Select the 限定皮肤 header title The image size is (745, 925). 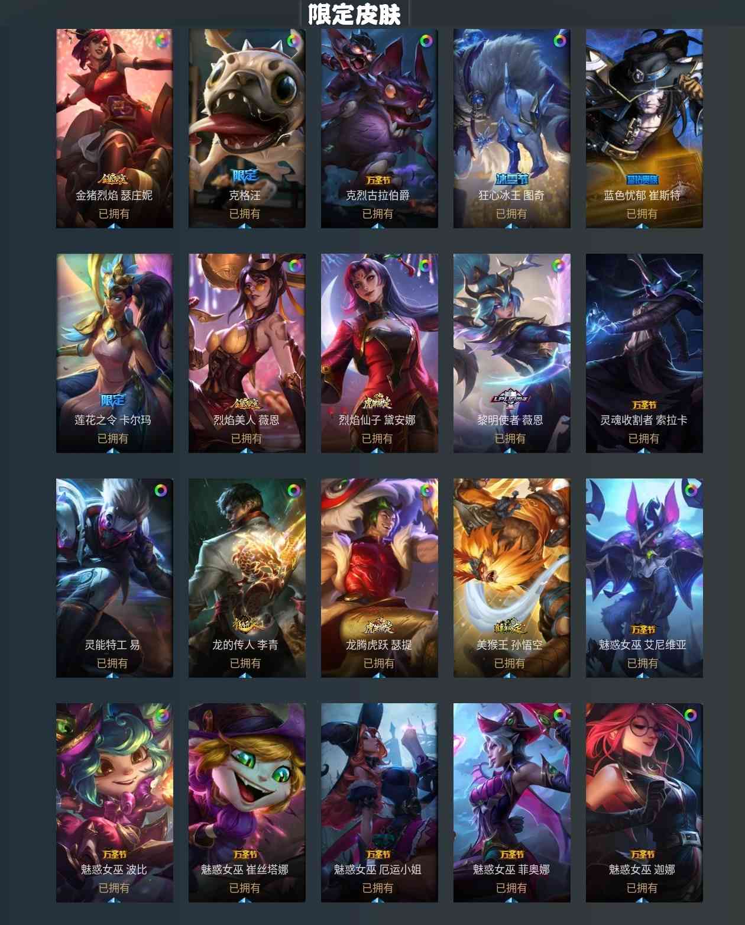355,14
